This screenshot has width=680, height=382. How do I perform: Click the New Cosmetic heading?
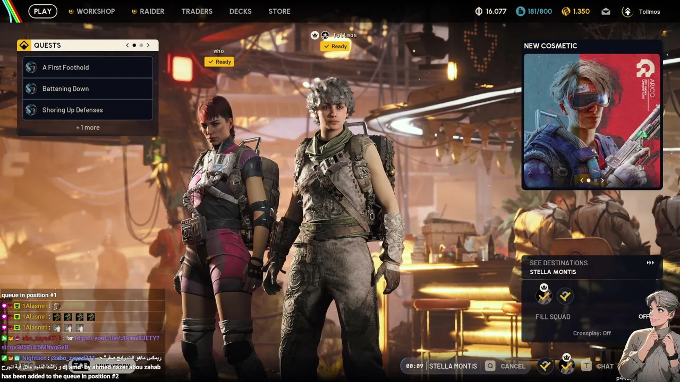pyautogui.click(x=550, y=46)
